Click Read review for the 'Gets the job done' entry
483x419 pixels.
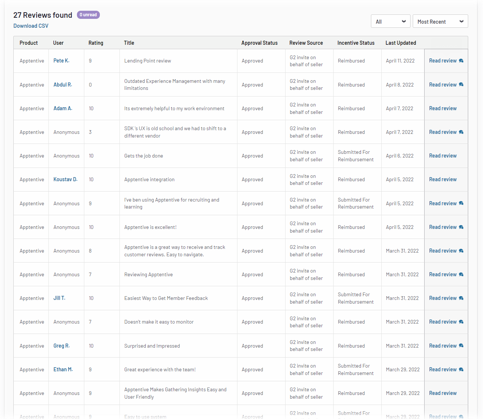[x=443, y=155]
